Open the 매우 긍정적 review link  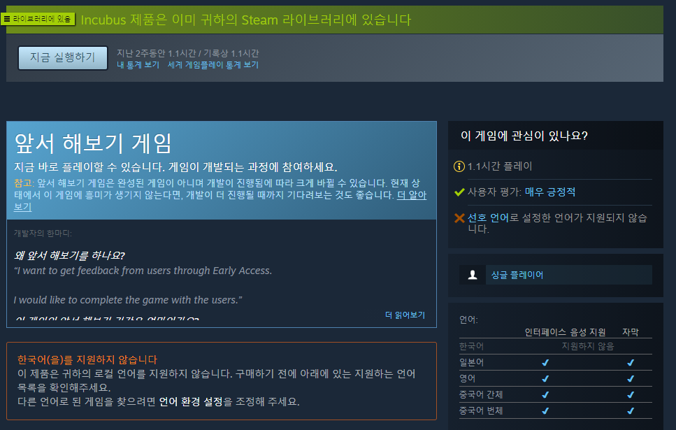(x=550, y=192)
